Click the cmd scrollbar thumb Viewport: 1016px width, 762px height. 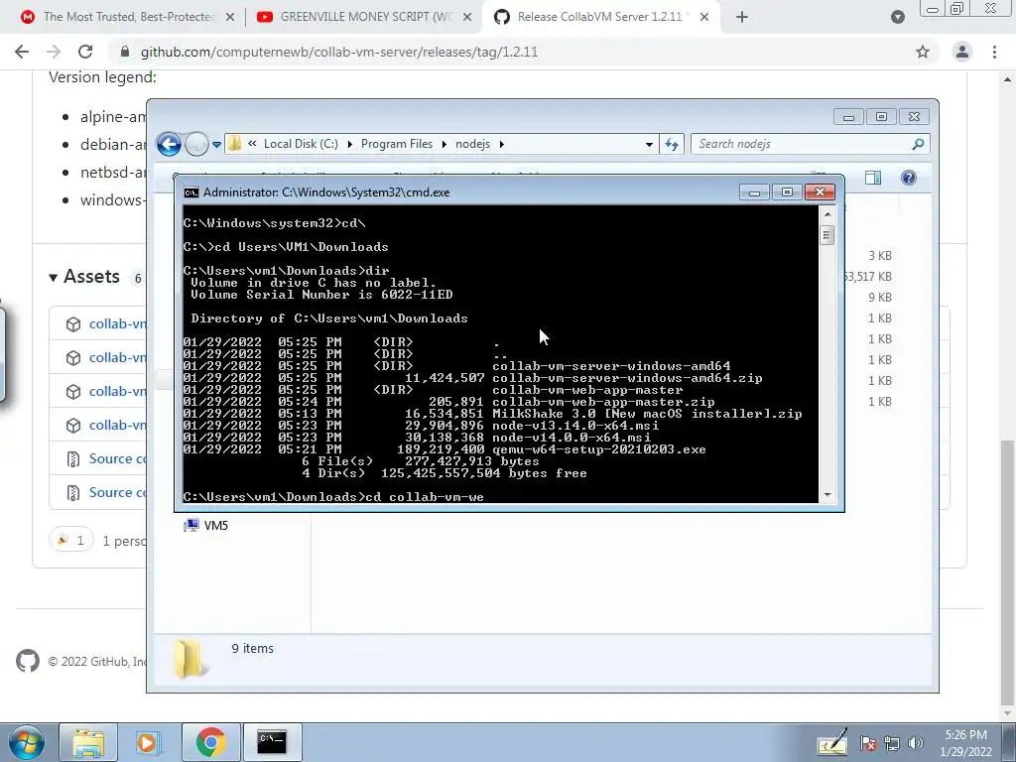(826, 234)
